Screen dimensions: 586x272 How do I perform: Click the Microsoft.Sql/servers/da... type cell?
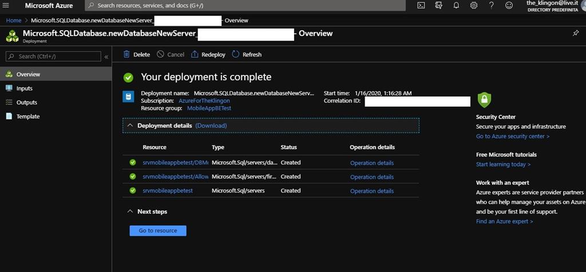245,163
